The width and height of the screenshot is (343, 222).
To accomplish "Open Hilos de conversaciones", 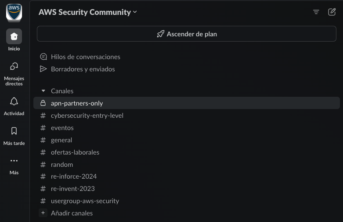I will pos(85,56).
